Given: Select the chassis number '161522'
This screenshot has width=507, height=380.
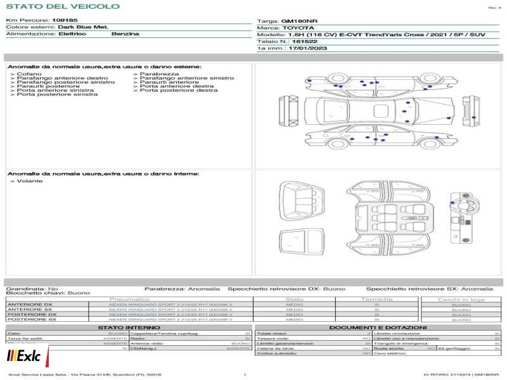Looking at the screenshot, I should 305,41.
